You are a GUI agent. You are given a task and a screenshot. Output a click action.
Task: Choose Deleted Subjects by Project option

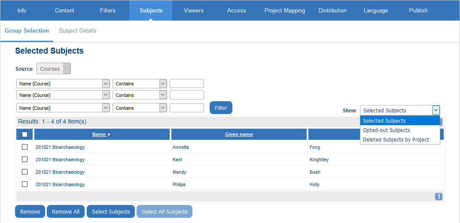coord(400,139)
